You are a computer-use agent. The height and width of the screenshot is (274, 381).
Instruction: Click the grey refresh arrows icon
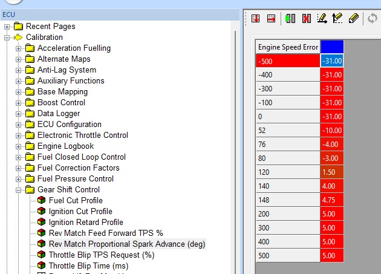point(373,19)
